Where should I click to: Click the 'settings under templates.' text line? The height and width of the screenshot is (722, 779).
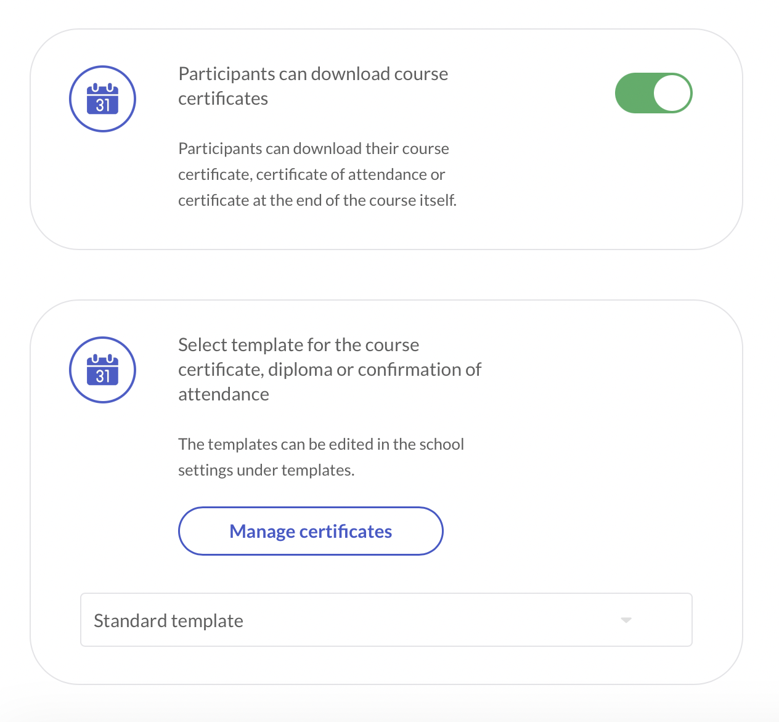266,471
